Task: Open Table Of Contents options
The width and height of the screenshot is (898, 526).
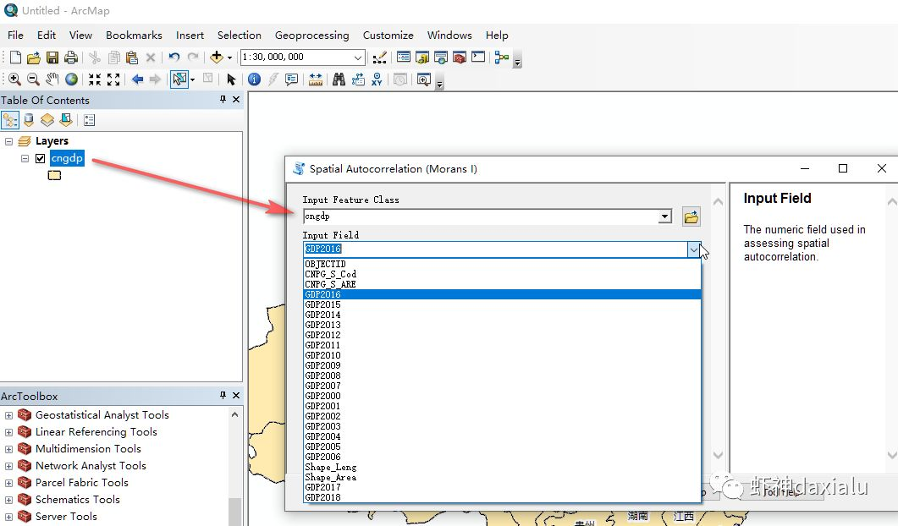Action: click(90, 119)
